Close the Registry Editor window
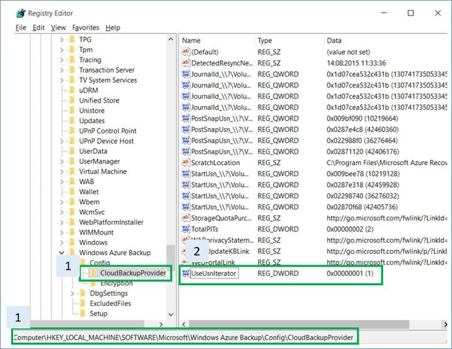The image size is (452, 349). point(438,13)
